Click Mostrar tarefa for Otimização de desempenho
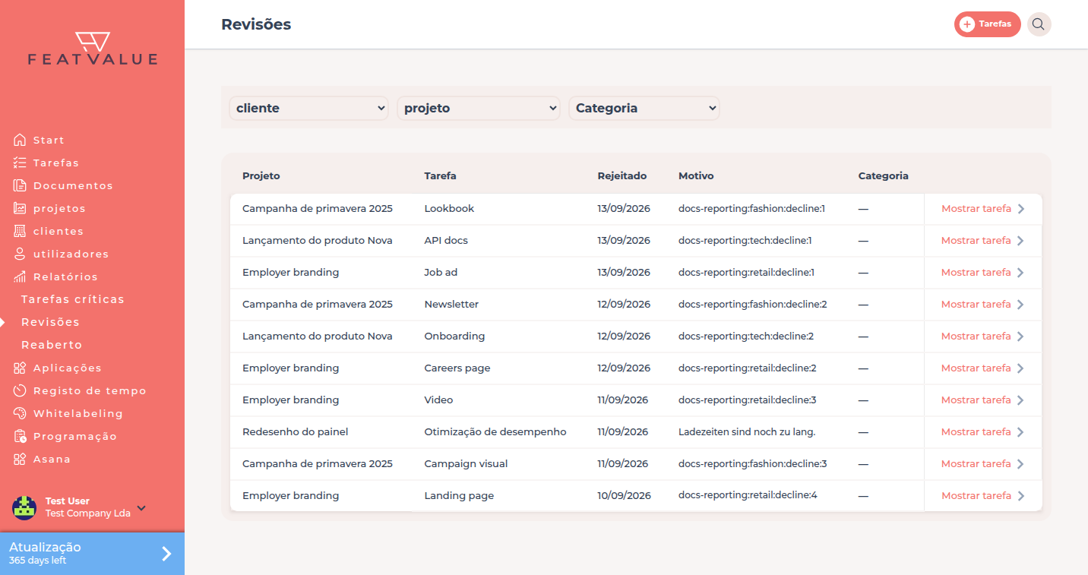Screen dimensions: 1088x575 pyautogui.click(x=976, y=432)
